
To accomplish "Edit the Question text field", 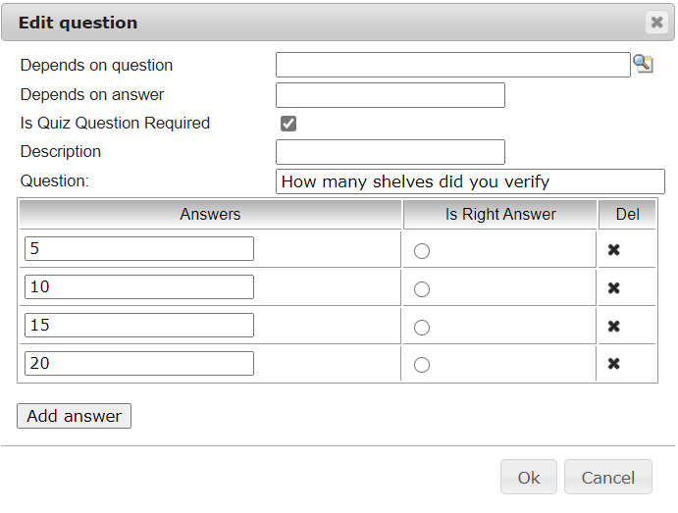I will [x=470, y=181].
